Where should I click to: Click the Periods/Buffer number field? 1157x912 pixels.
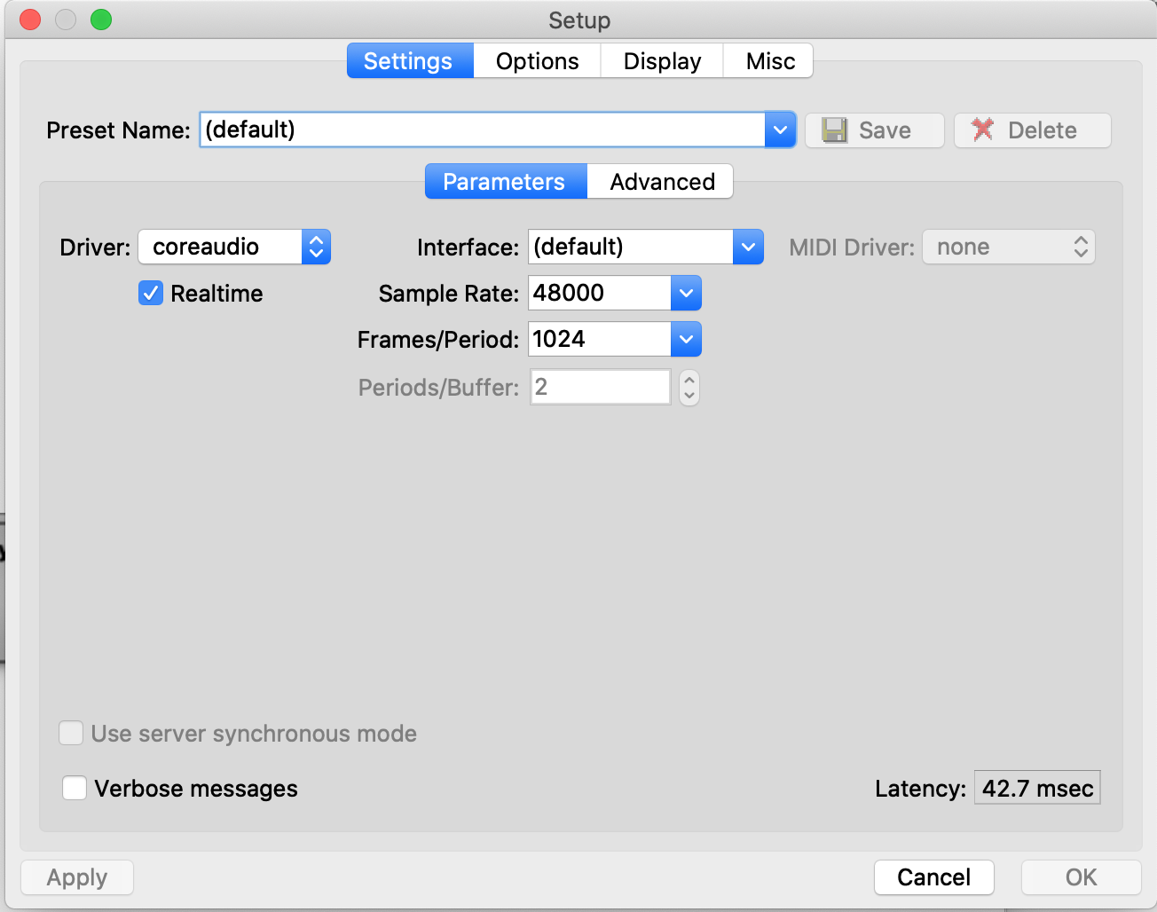[601, 387]
